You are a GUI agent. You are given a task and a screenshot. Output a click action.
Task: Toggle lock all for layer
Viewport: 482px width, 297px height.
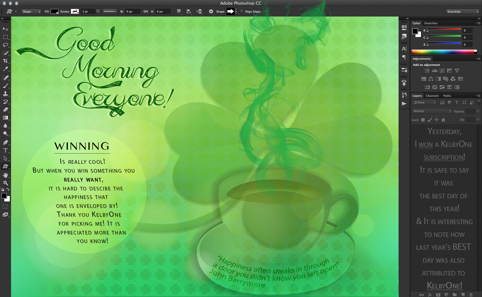(443, 120)
